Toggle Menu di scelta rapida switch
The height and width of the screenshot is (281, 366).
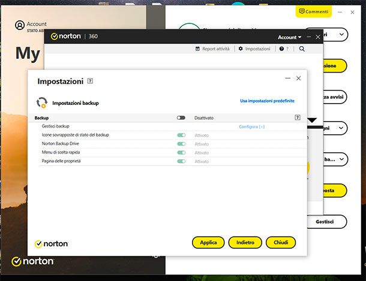(x=181, y=153)
